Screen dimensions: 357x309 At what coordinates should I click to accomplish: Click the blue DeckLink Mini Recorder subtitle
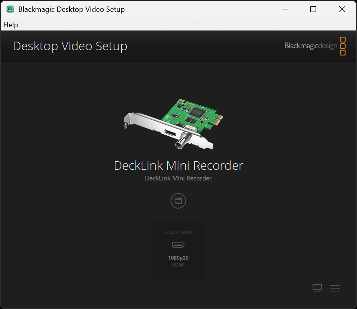pyautogui.click(x=178, y=178)
